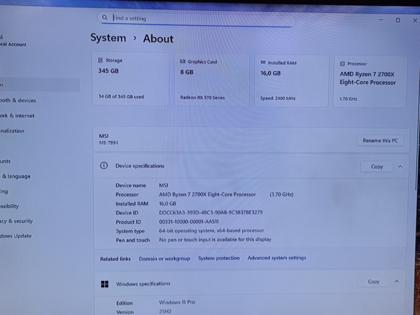Screen dimensions: 420x315
Task: Click the Product ID value 00331-10000-00001-AA511
Action: point(189,222)
